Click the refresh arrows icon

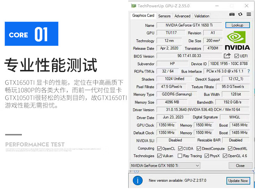[x=240, y=14]
